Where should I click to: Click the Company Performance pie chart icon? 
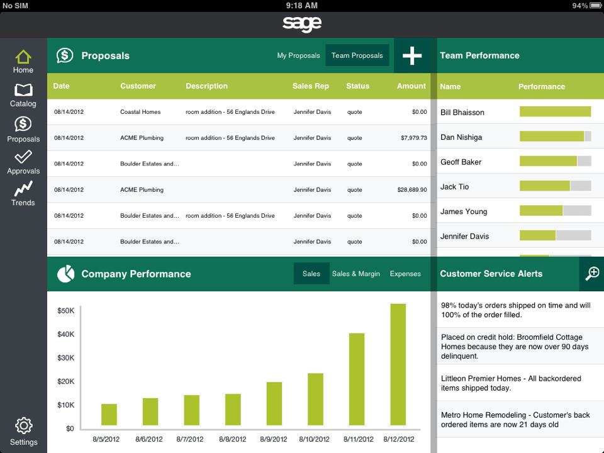pos(65,274)
